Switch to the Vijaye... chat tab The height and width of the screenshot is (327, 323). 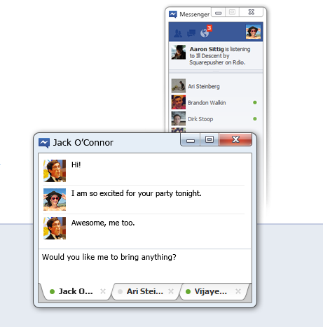[x=211, y=291]
